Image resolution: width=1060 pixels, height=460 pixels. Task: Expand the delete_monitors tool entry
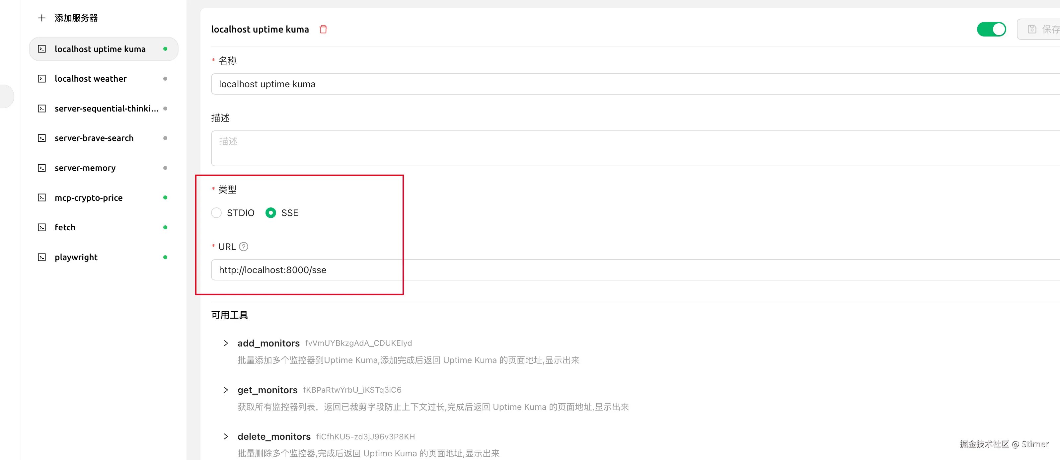[x=225, y=436]
